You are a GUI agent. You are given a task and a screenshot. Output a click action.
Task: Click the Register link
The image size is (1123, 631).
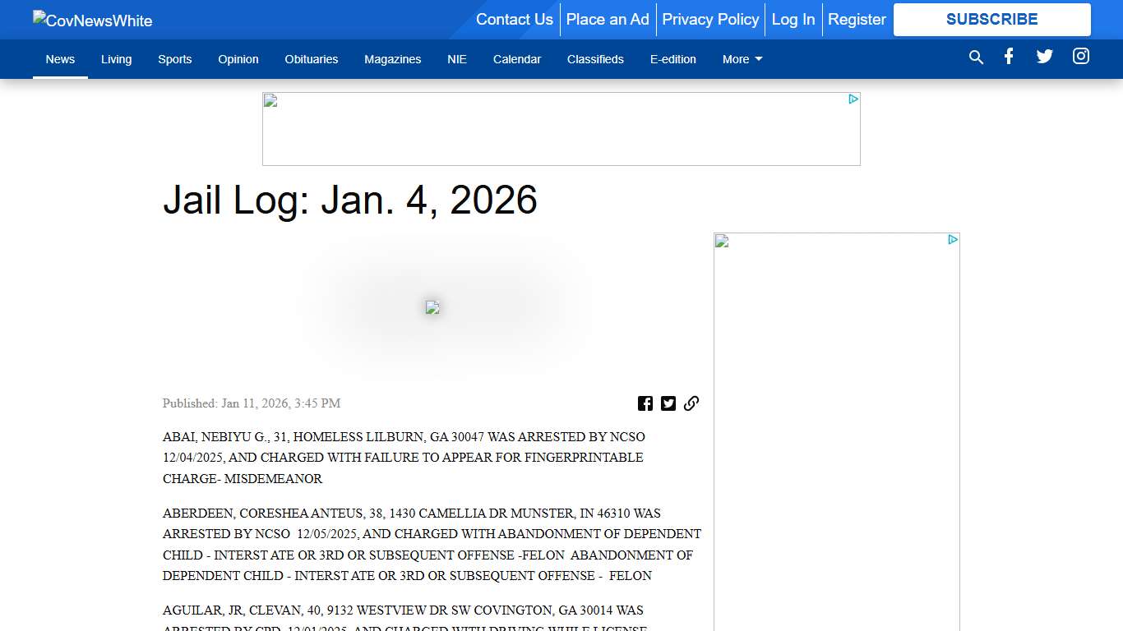tap(857, 20)
